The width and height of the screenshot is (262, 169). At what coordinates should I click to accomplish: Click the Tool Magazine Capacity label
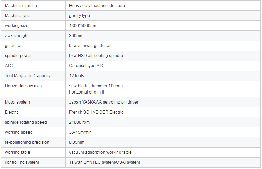(x=27, y=76)
